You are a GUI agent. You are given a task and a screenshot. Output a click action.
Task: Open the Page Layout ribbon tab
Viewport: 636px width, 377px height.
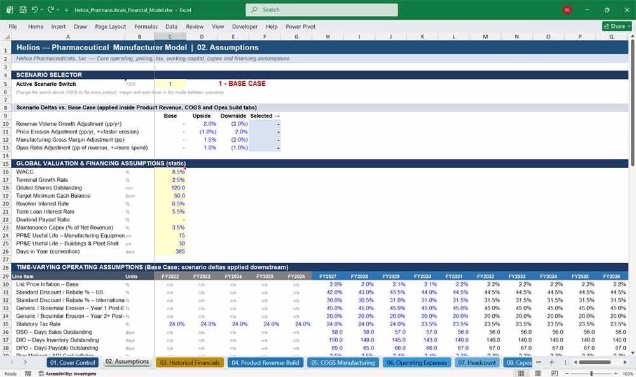coord(110,26)
